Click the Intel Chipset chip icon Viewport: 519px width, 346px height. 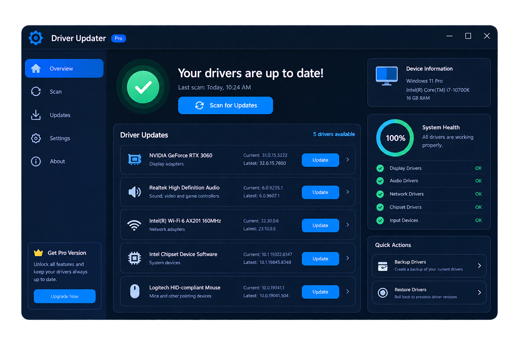tap(134, 258)
